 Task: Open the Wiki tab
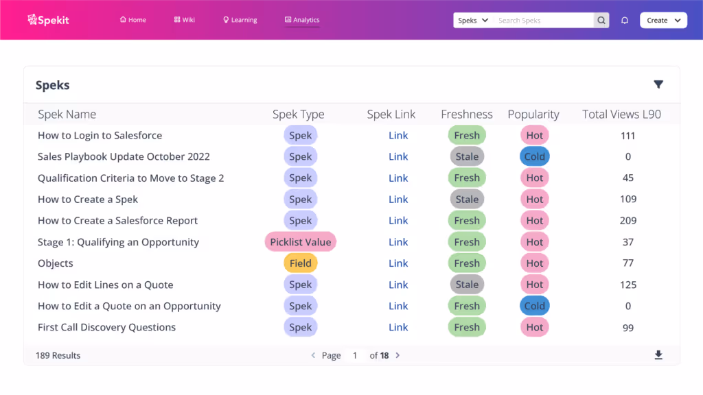(x=184, y=20)
